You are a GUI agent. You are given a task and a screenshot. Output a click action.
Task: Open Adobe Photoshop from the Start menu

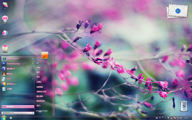pyautogui.click(x=18, y=64)
